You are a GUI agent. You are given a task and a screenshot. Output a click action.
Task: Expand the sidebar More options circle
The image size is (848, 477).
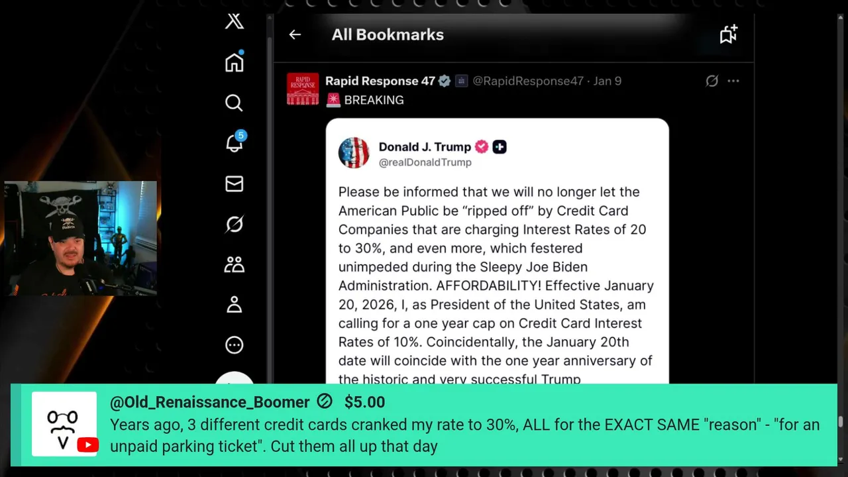coord(235,345)
